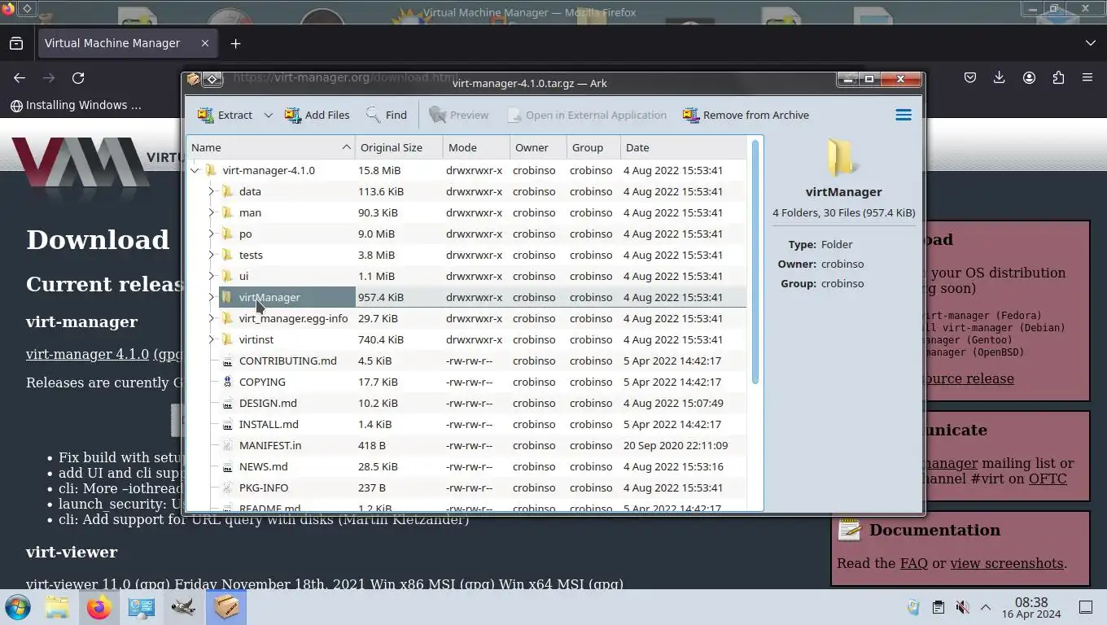Open the OFTC link
Image resolution: width=1107 pixels, height=625 pixels.
pos(1048,479)
